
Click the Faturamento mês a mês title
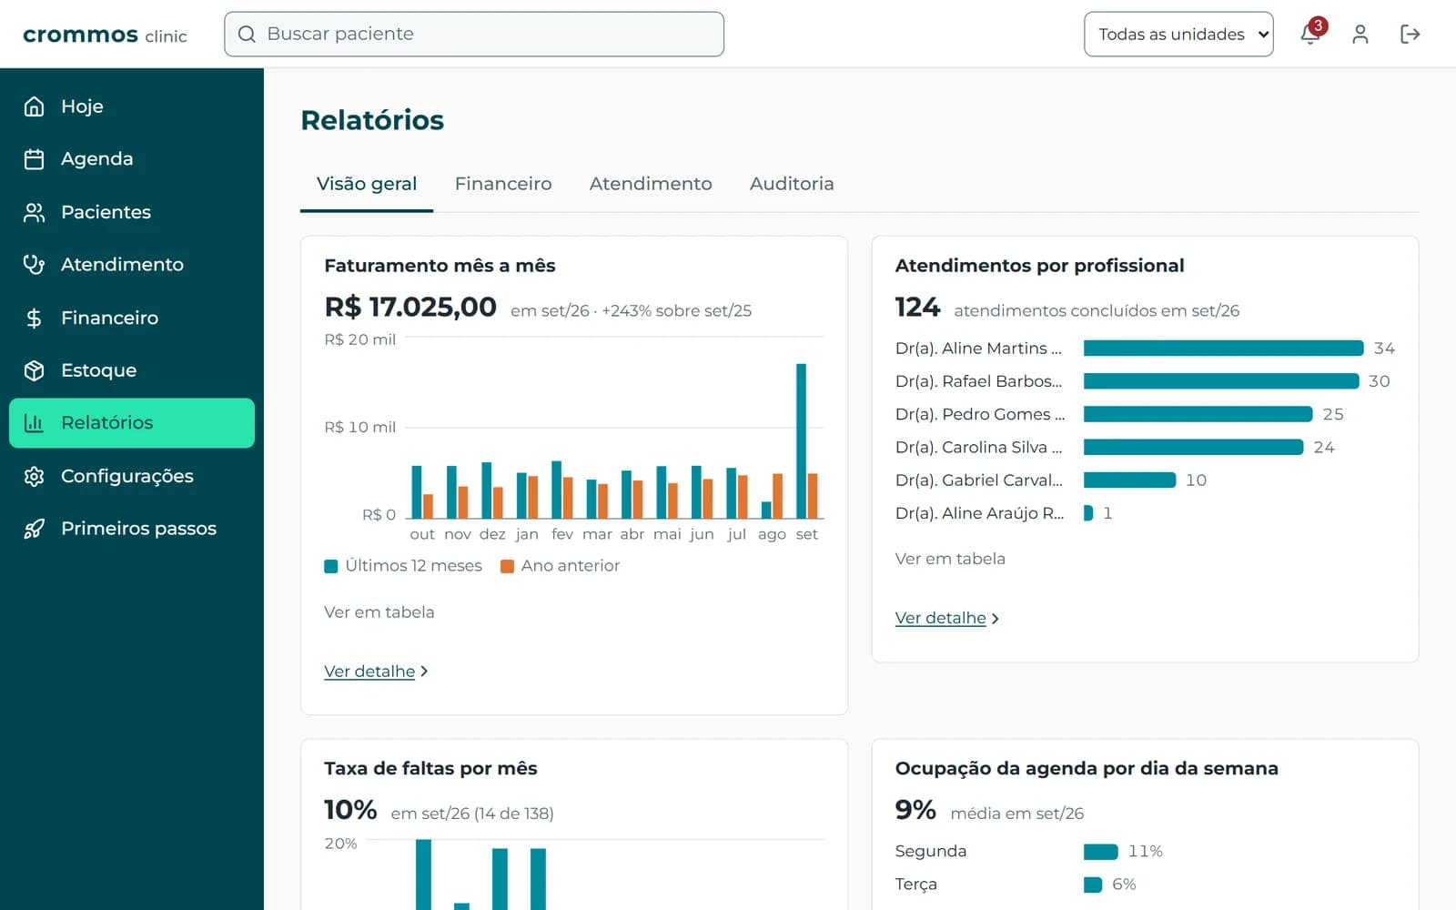[440, 266]
